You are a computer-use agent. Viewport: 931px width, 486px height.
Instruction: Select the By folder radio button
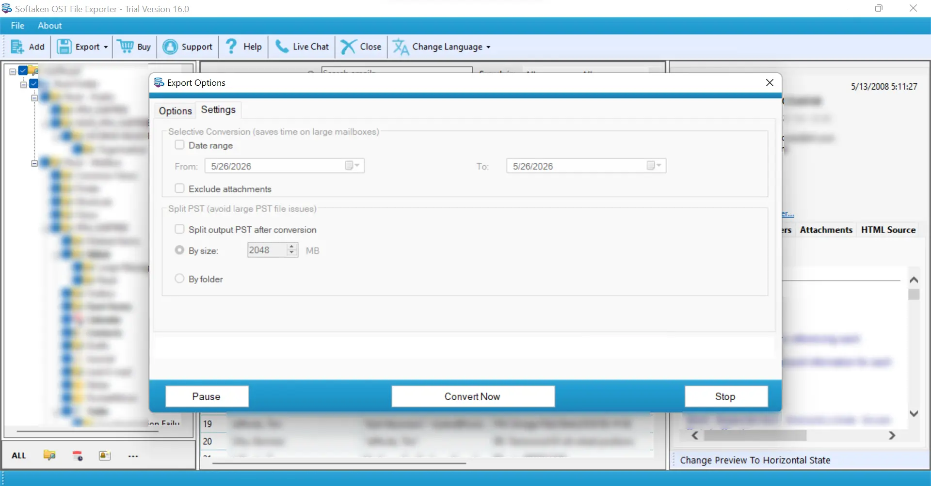179,279
